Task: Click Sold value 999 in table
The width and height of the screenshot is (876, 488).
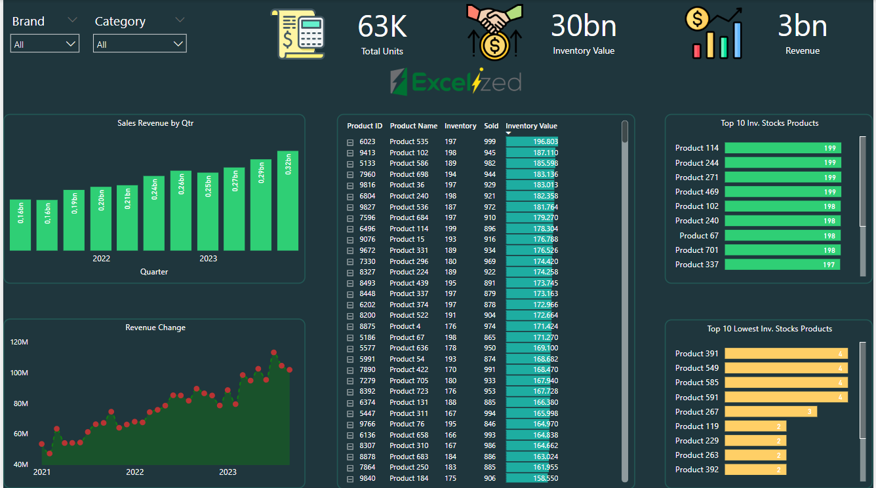Action: click(490, 141)
